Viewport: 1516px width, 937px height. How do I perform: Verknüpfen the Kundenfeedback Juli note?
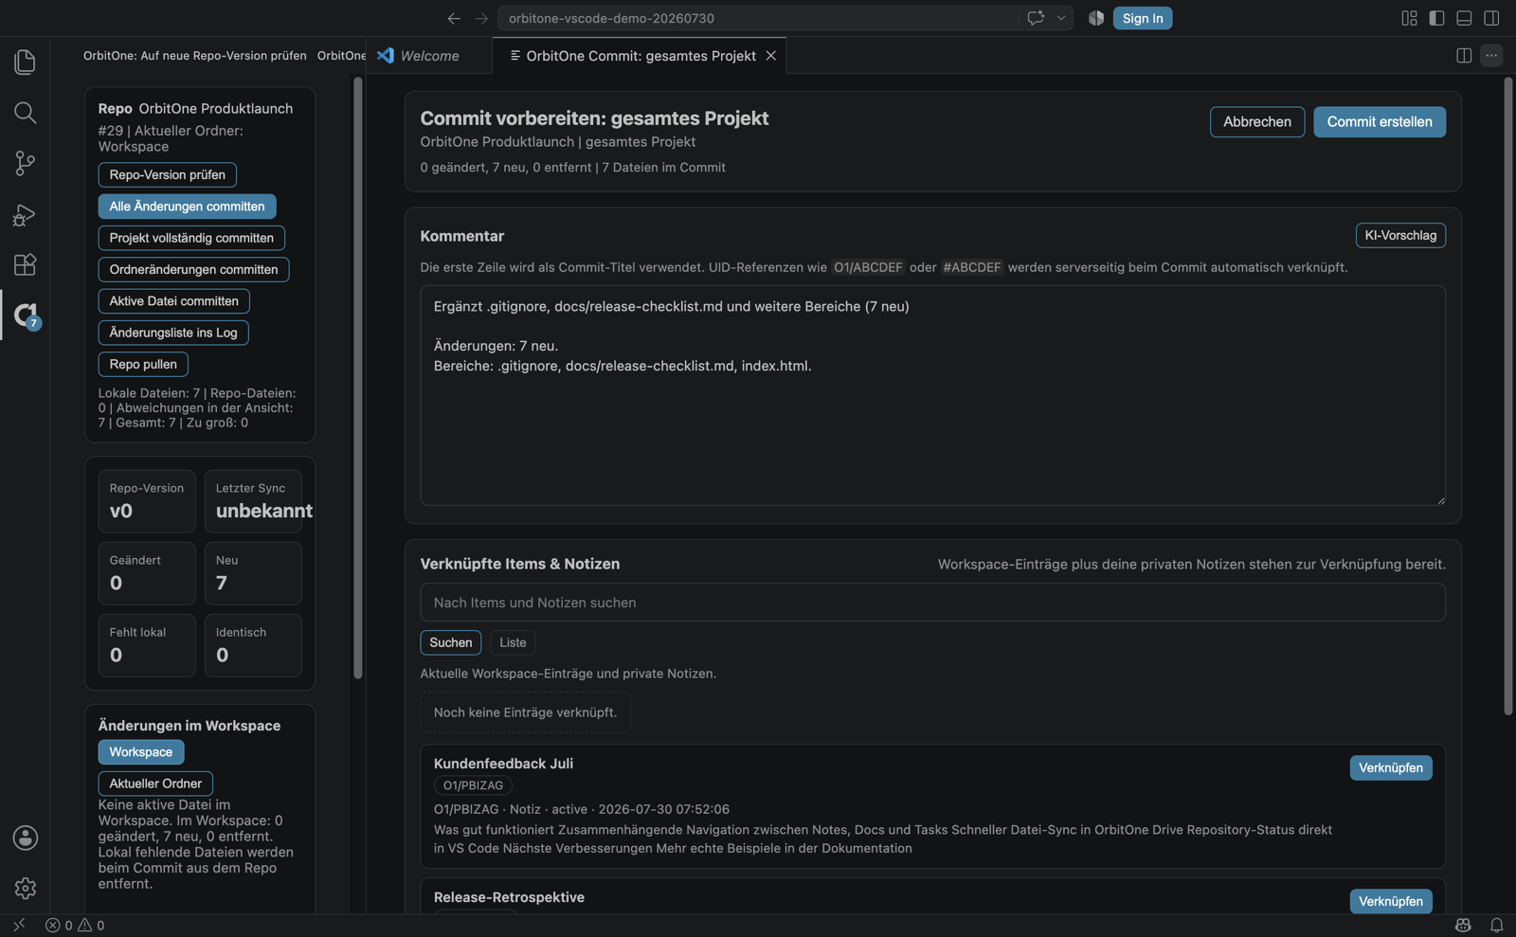point(1391,767)
